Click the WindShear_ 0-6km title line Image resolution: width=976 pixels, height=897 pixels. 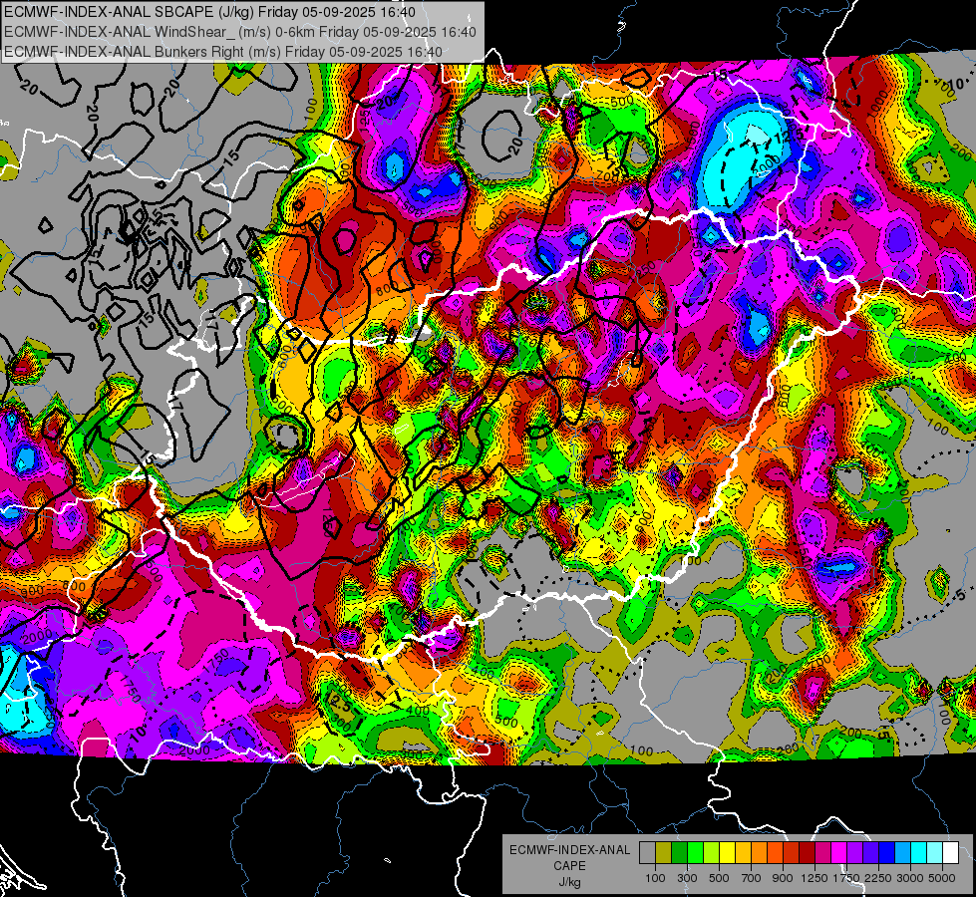(x=240, y=32)
